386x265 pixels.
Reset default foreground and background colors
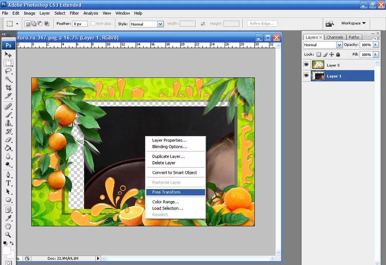pyautogui.click(x=5, y=243)
